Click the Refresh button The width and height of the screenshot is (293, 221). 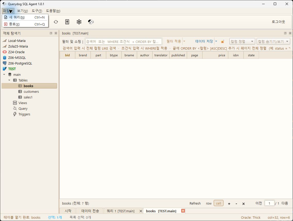pos(195,204)
